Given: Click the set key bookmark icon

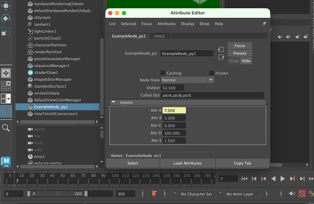Looking at the screenshot, I should click(154, 194).
